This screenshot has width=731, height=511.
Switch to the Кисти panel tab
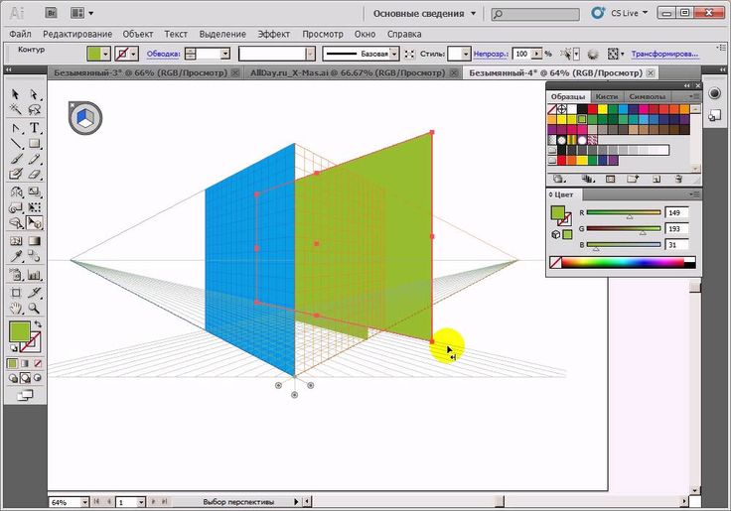coord(607,96)
